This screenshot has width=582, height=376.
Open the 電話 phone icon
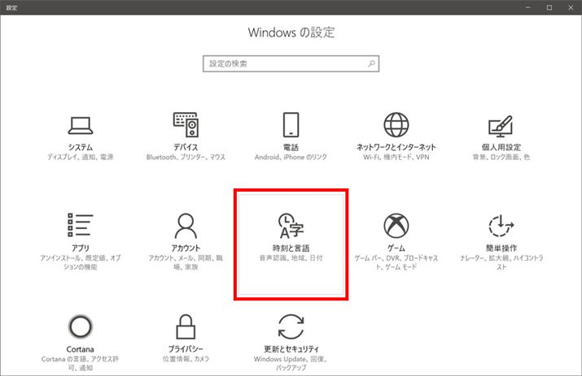tap(291, 125)
